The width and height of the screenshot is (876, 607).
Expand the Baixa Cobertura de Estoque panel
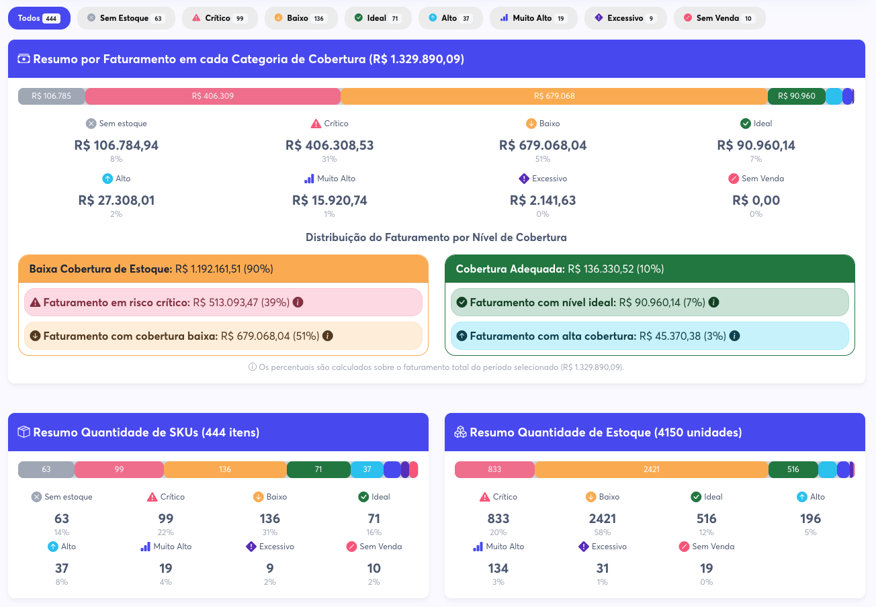pos(224,268)
